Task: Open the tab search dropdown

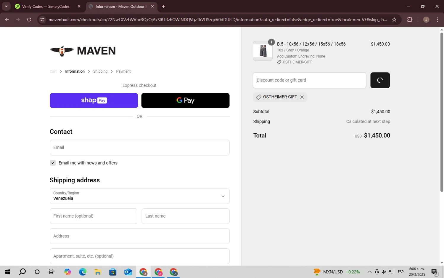Action: tap(6, 6)
